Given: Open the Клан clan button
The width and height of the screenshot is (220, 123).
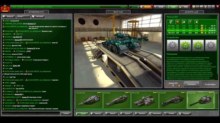Looking at the screenshot, I should pos(185,7).
